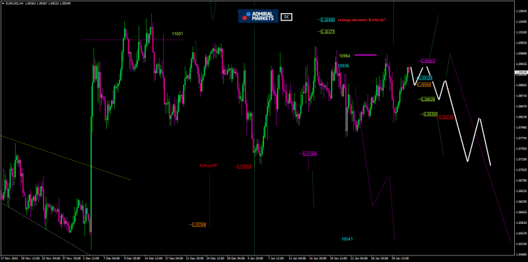Click the Admiral Markets logo
This screenshot has width=528, height=262.
(258, 16)
